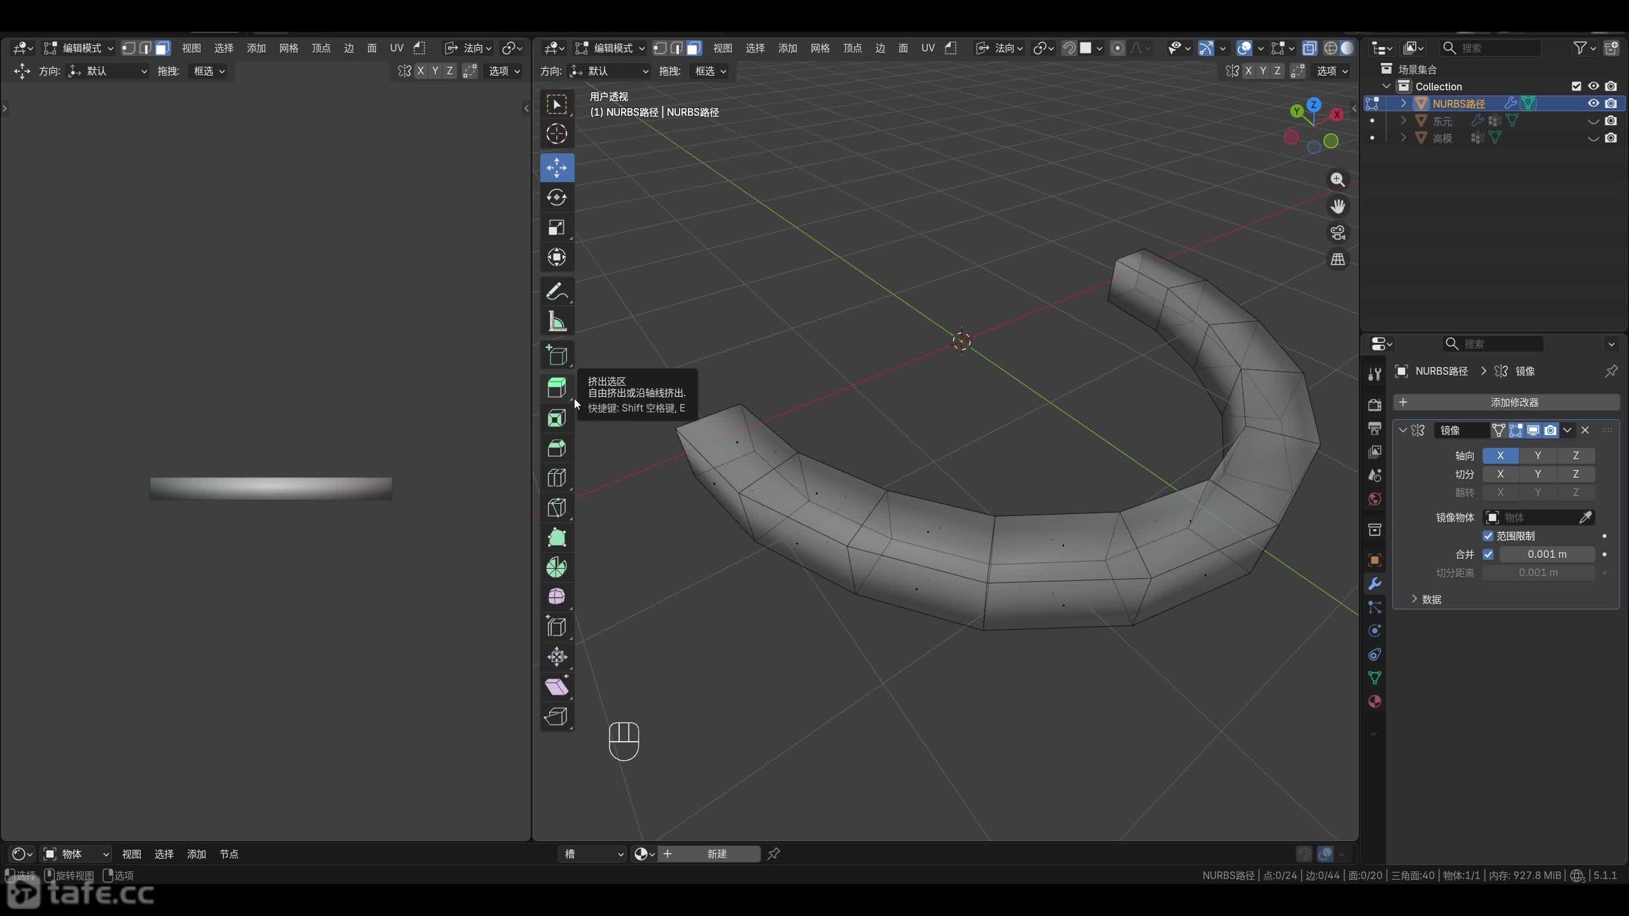Select the Poly Build tool
Image resolution: width=1629 pixels, height=916 pixels.
[x=557, y=538]
